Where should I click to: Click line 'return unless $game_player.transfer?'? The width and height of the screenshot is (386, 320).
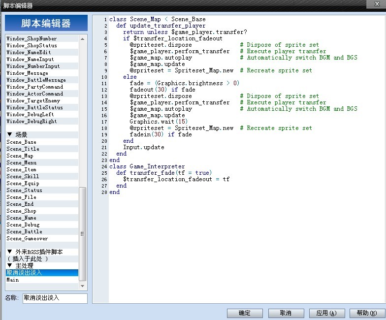pyautogui.click(x=185, y=32)
